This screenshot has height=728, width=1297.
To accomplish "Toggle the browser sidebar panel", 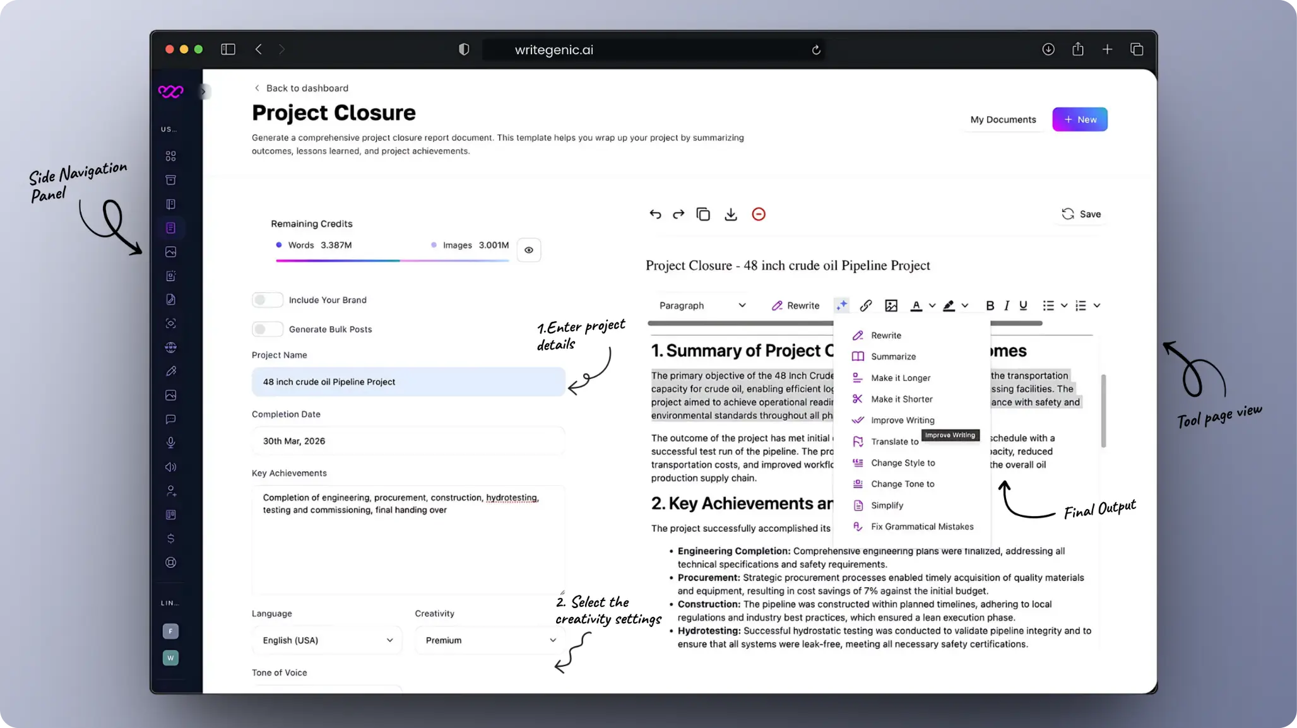I will click(228, 49).
